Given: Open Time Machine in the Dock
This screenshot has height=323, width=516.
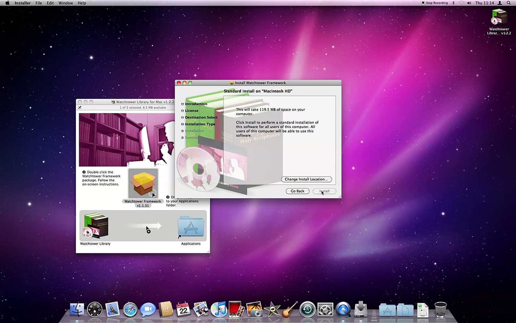Looking at the screenshot, I should [308, 310].
